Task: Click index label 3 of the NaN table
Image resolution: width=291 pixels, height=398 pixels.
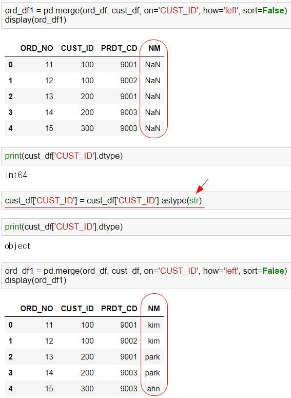Action: click(10, 112)
